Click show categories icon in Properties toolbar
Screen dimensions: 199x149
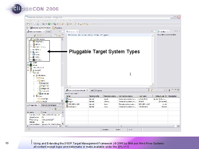[x=52, y=109]
